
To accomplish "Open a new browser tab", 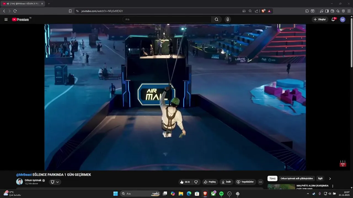I will [x=49, y=4].
